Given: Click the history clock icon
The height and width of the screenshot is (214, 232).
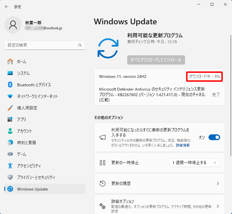Looking at the screenshot, I should (x=103, y=183).
